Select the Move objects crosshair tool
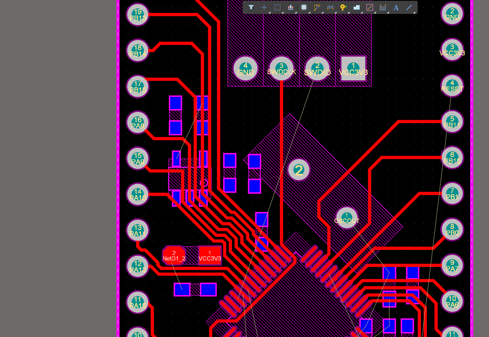Image resolution: width=489 pixels, height=337 pixels. pos(264,7)
